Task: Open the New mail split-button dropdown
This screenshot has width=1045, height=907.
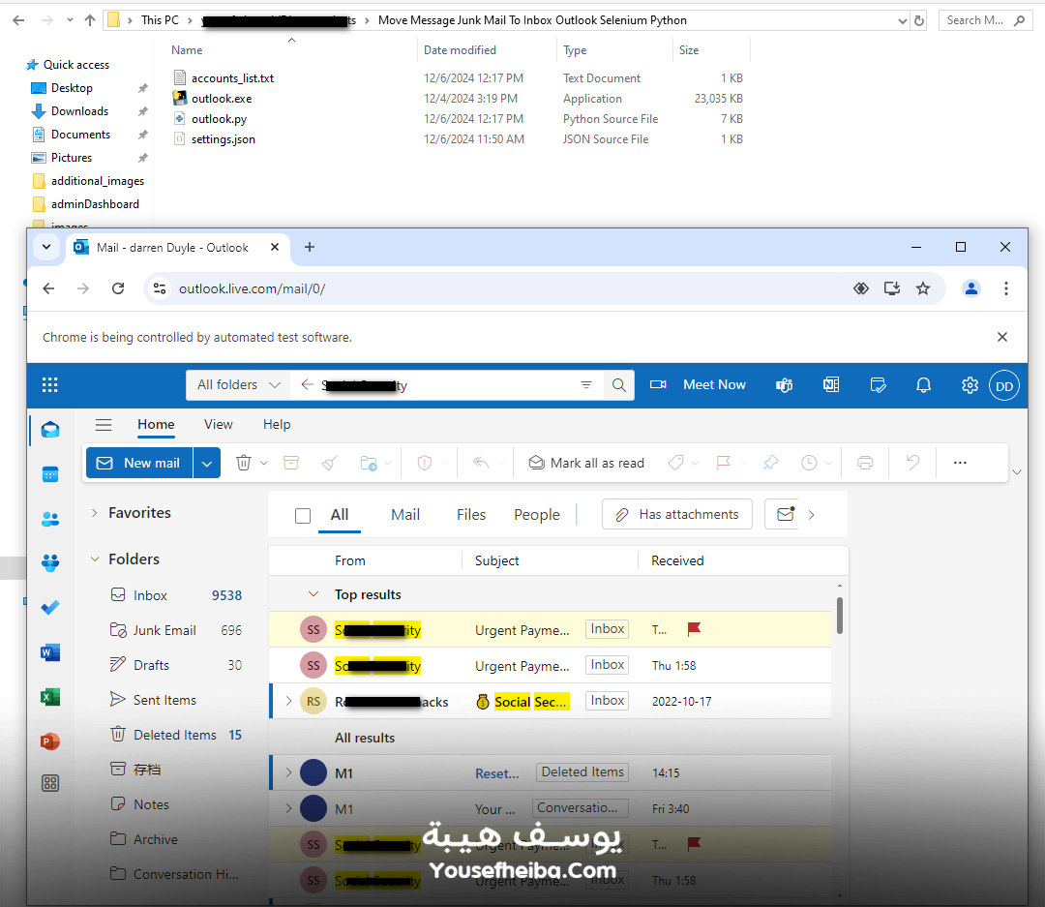Action: click(x=206, y=463)
